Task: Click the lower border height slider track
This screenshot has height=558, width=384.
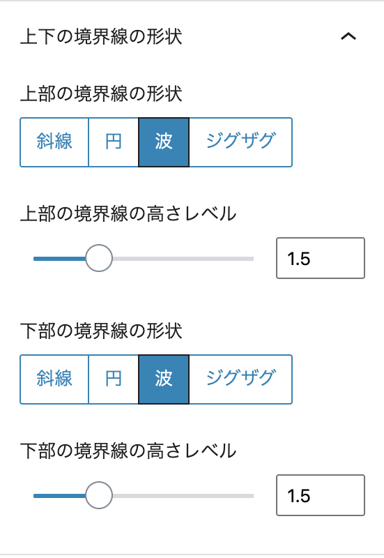Action: 144,496
